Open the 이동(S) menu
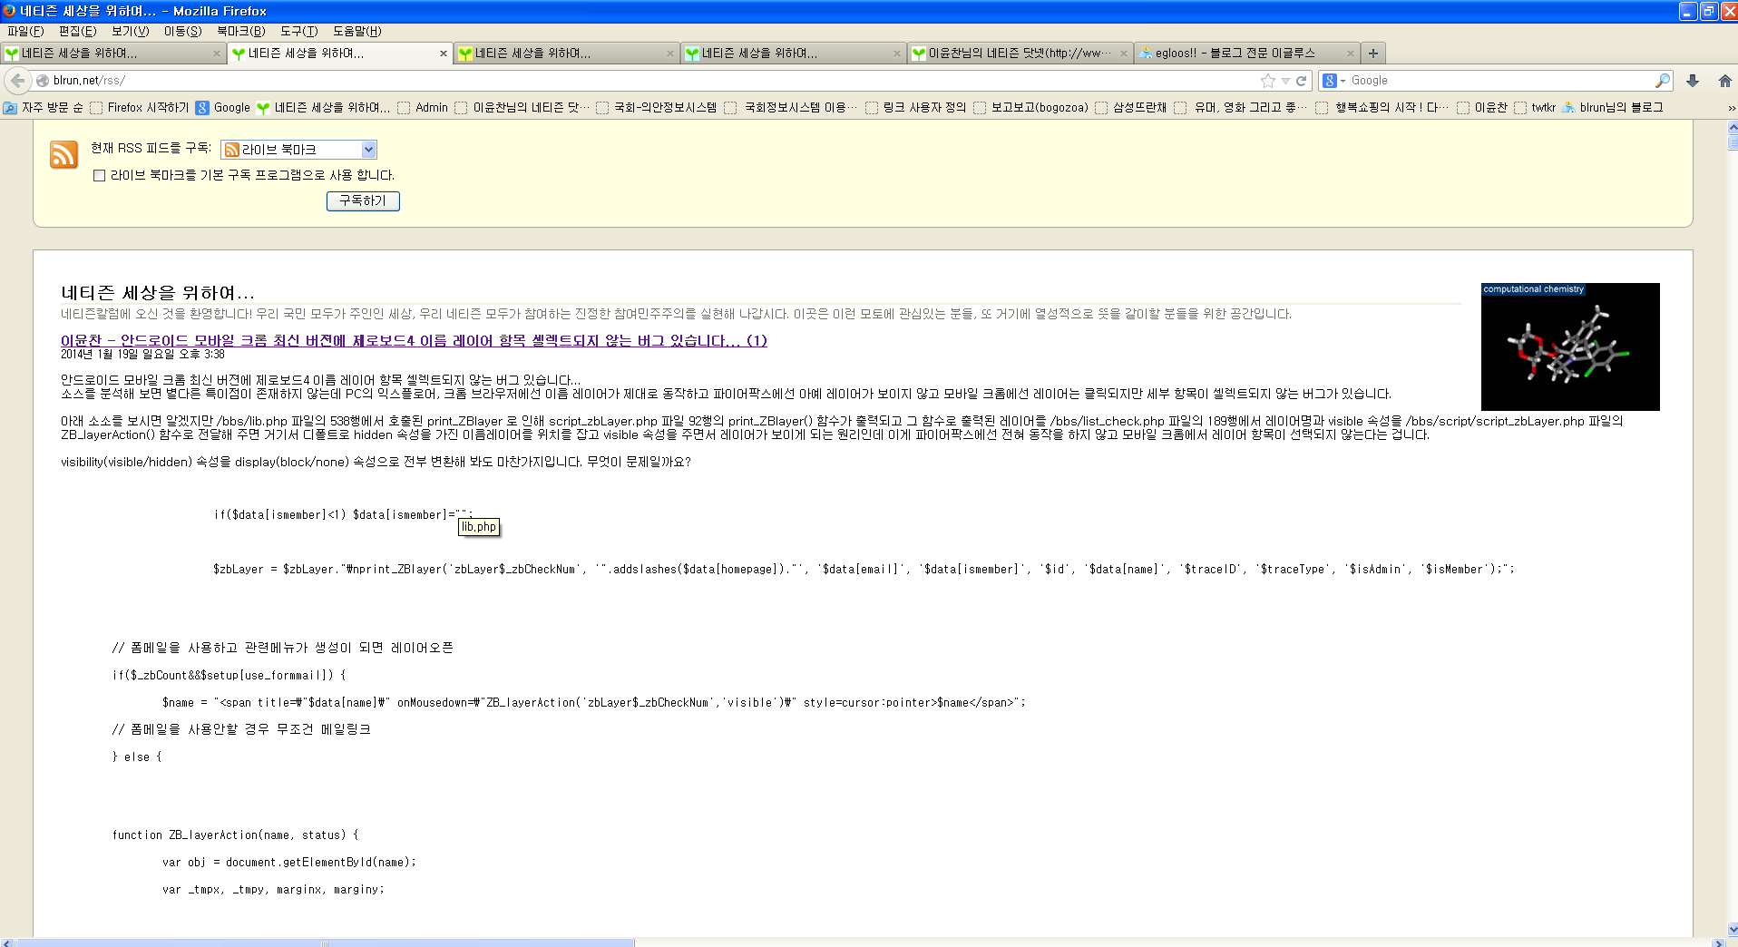1738x947 pixels. tap(182, 31)
